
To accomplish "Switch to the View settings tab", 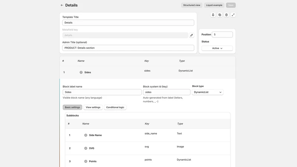I will pos(93,107).
